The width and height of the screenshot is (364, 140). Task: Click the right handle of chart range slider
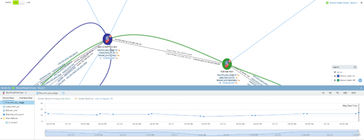[x=359, y=133]
